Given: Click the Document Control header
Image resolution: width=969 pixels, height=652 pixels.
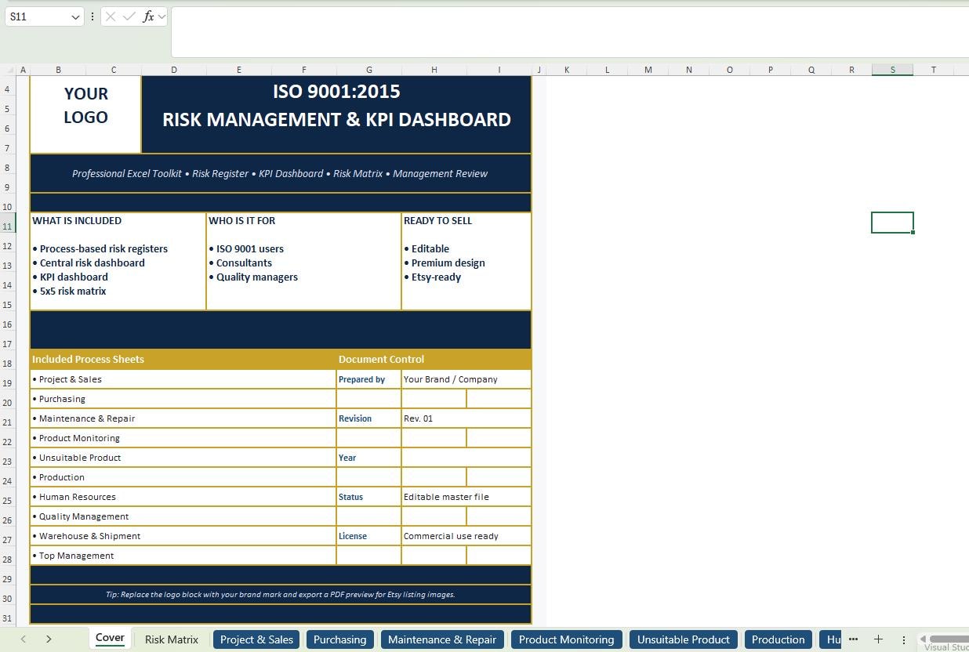Looking at the screenshot, I should tap(434, 359).
